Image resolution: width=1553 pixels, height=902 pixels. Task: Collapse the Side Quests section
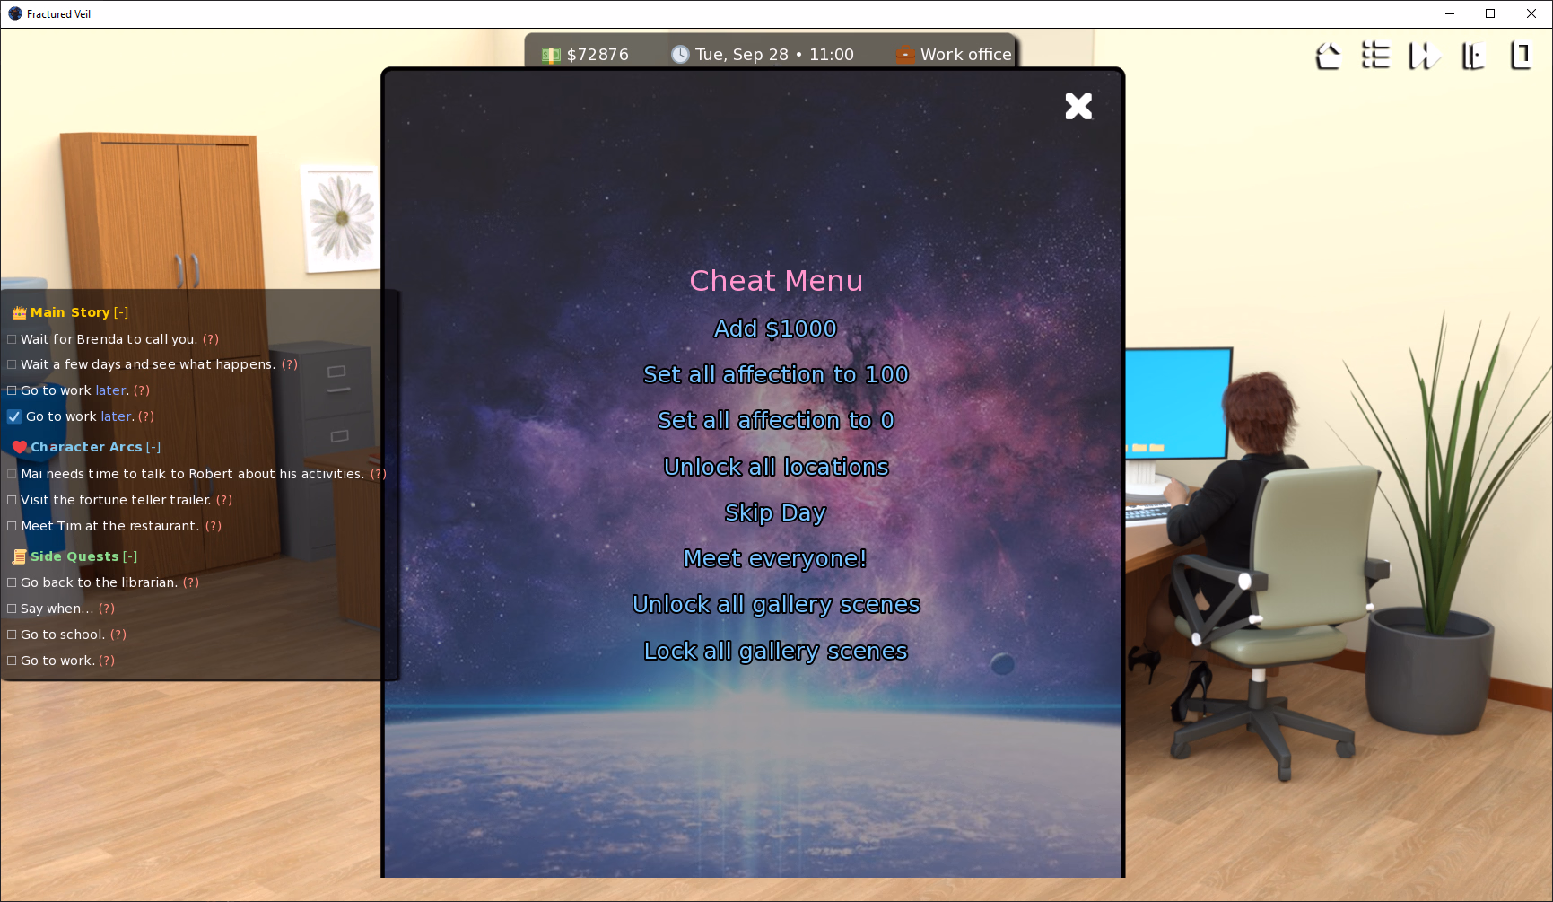(130, 556)
